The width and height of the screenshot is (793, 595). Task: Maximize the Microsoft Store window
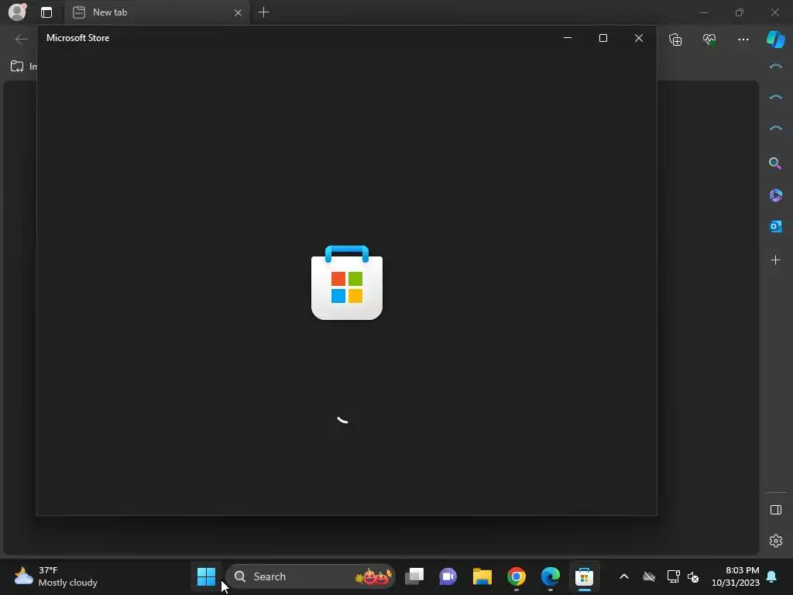(602, 38)
